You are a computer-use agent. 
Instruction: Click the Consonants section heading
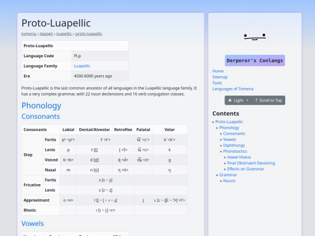point(41,117)
